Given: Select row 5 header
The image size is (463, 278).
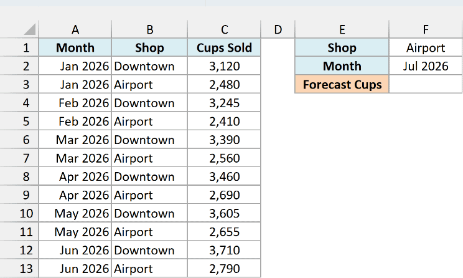Looking at the screenshot, I should click(x=19, y=122).
